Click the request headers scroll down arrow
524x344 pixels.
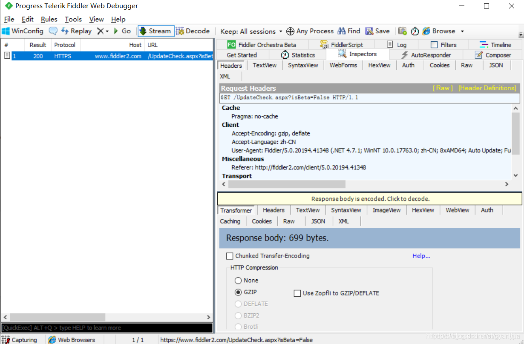click(515, 175)
